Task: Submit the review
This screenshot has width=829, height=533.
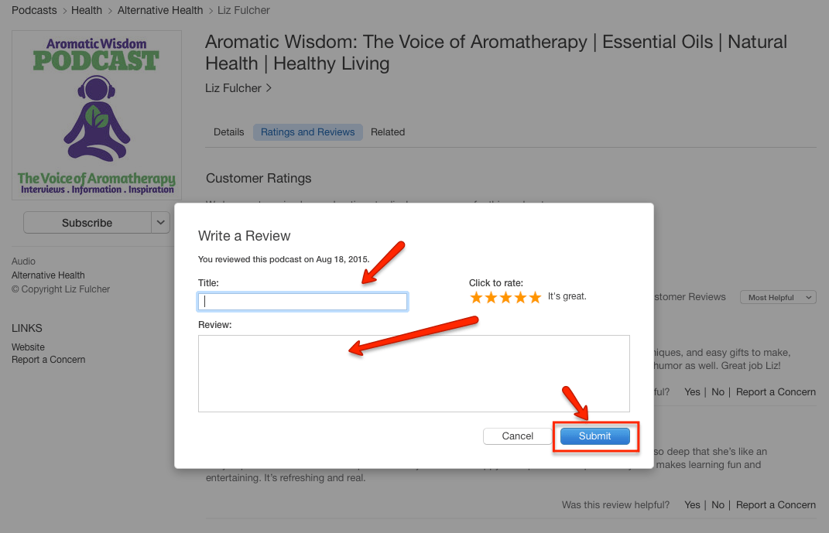Action: (594, 436)
